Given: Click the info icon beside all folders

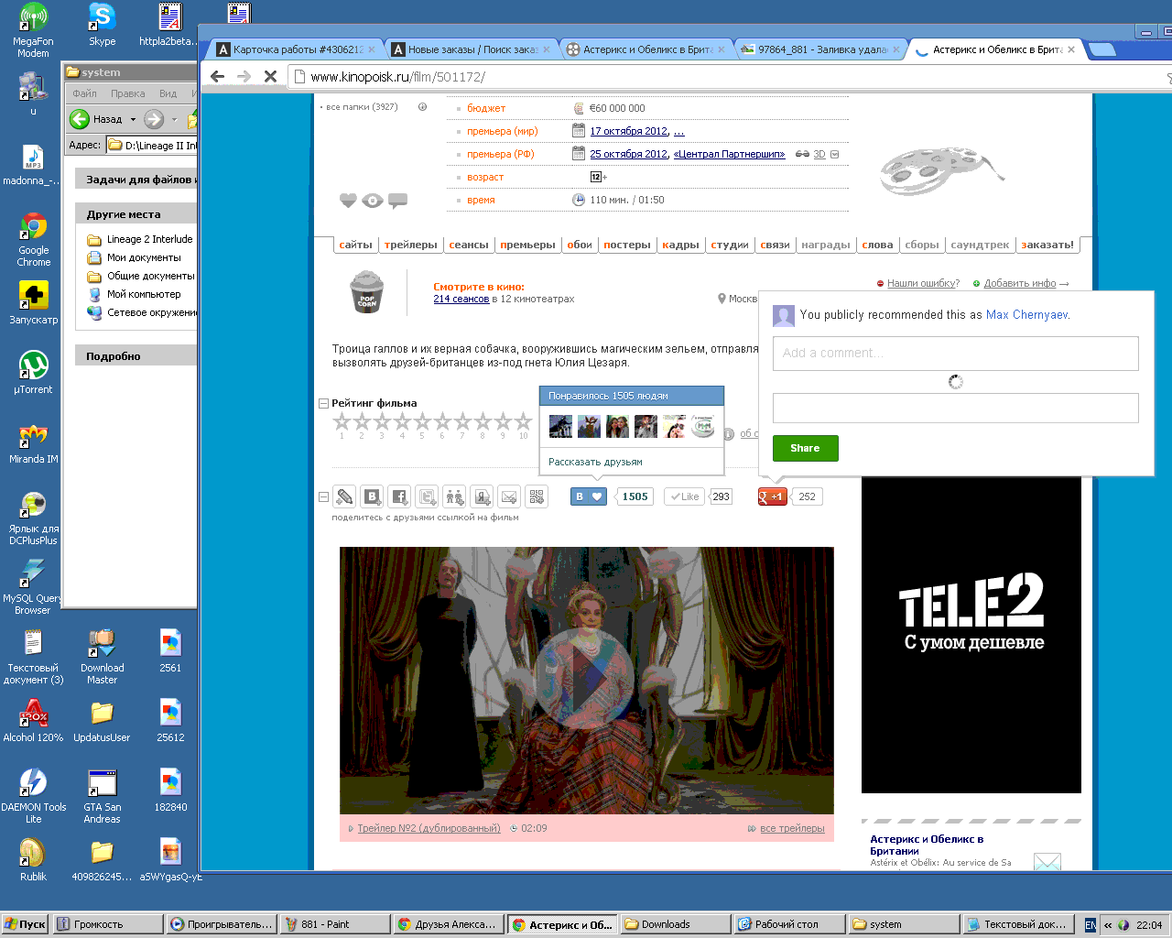Looking at the screenshot, I should (x=422, y=107).
